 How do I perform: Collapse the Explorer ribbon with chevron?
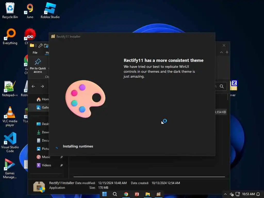221,52
